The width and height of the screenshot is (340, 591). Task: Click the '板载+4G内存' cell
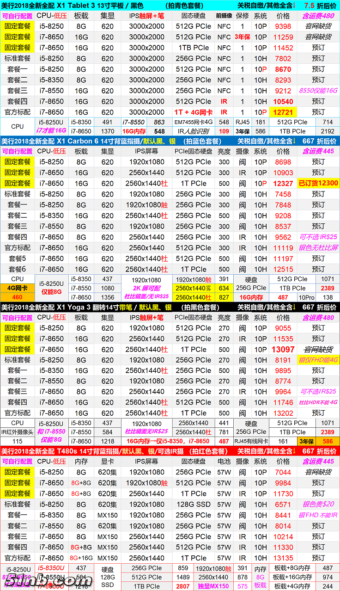tap(292, 586)
